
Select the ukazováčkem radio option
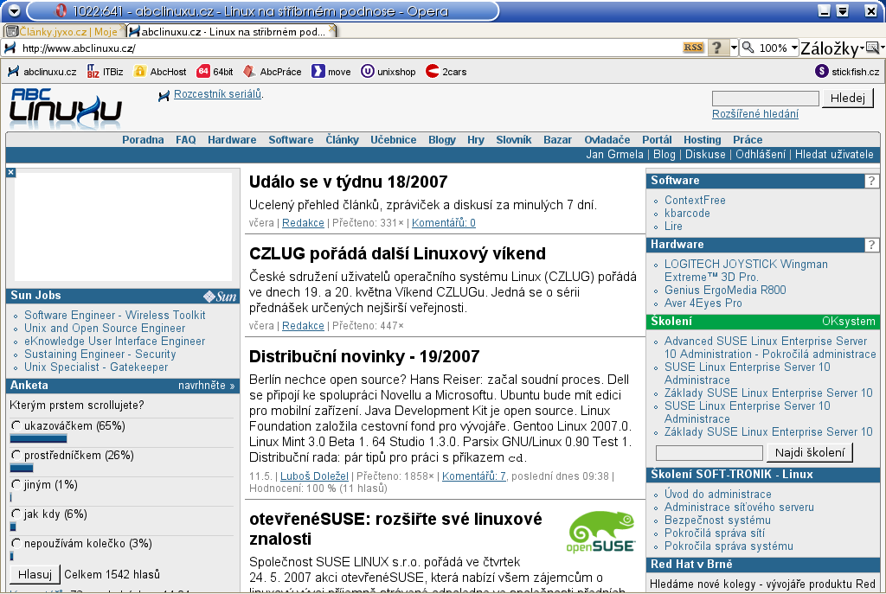[16, 425]
